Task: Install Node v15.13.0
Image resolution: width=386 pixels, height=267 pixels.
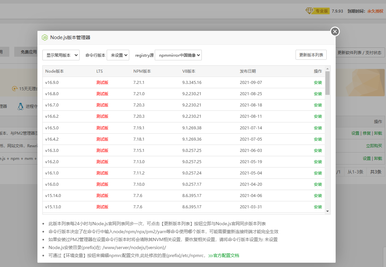Action: coord(318,207)
